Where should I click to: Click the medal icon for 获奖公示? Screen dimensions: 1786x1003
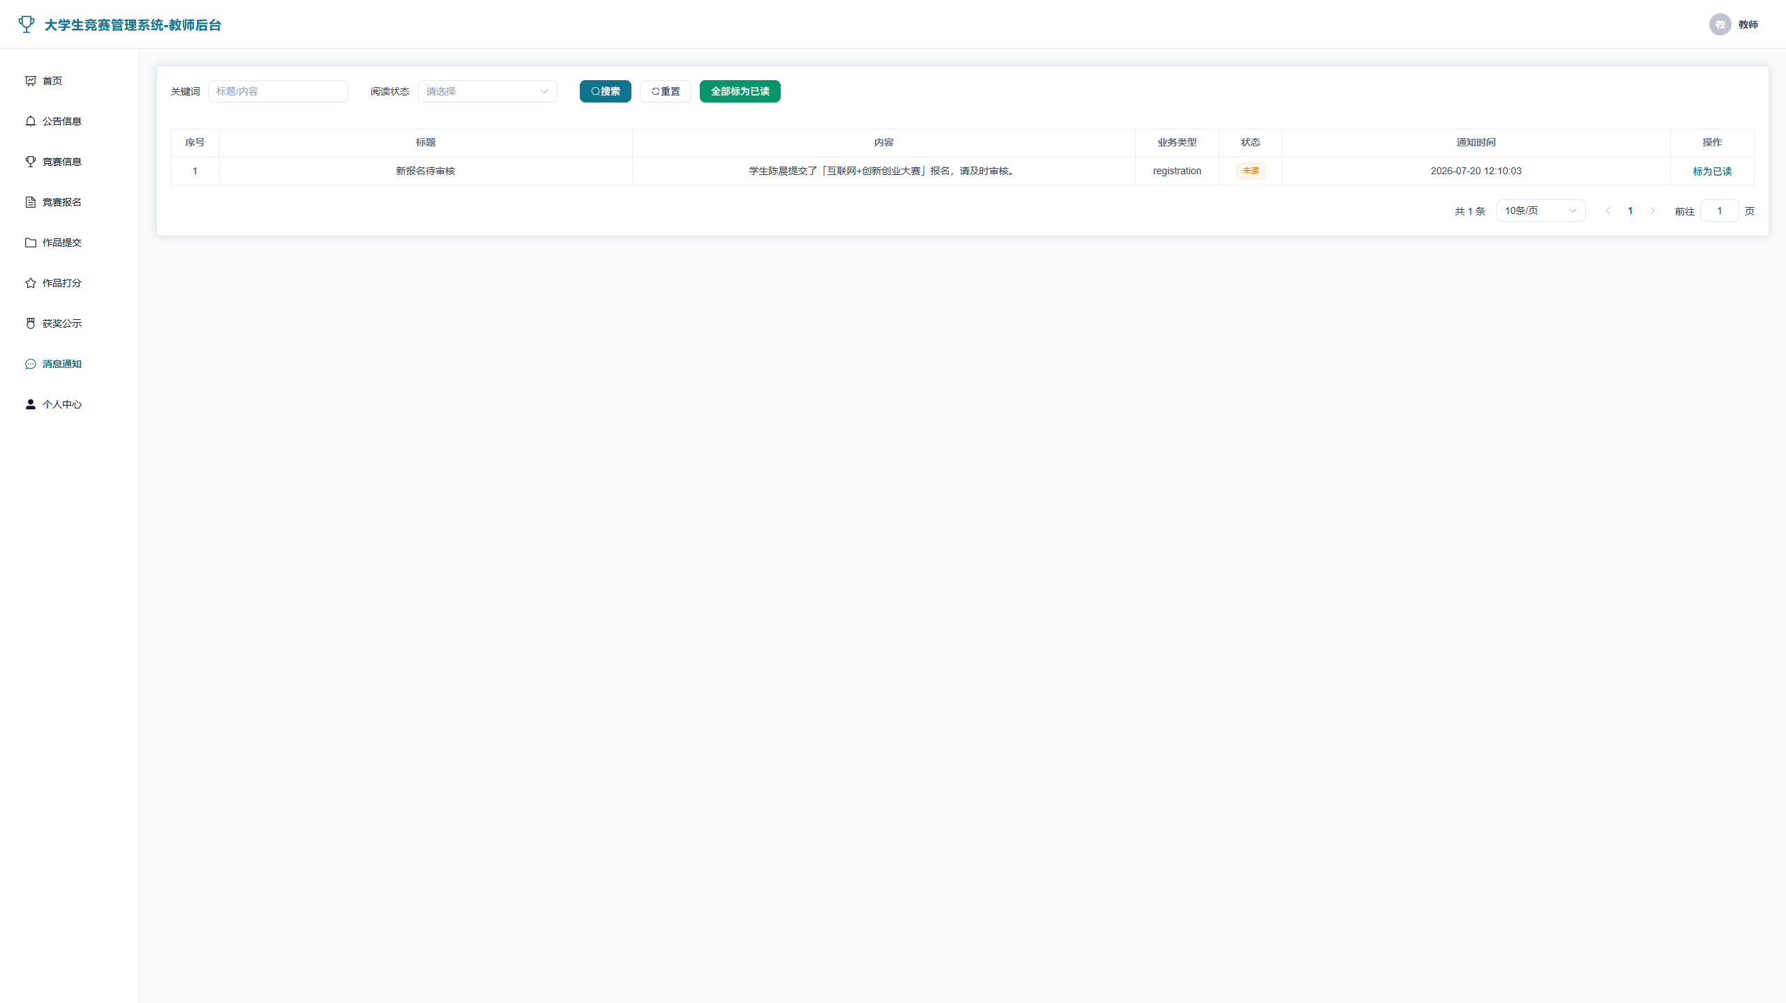[31, 323]
